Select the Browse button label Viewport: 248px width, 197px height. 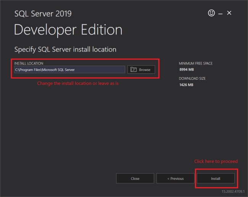tap(145, 70)
